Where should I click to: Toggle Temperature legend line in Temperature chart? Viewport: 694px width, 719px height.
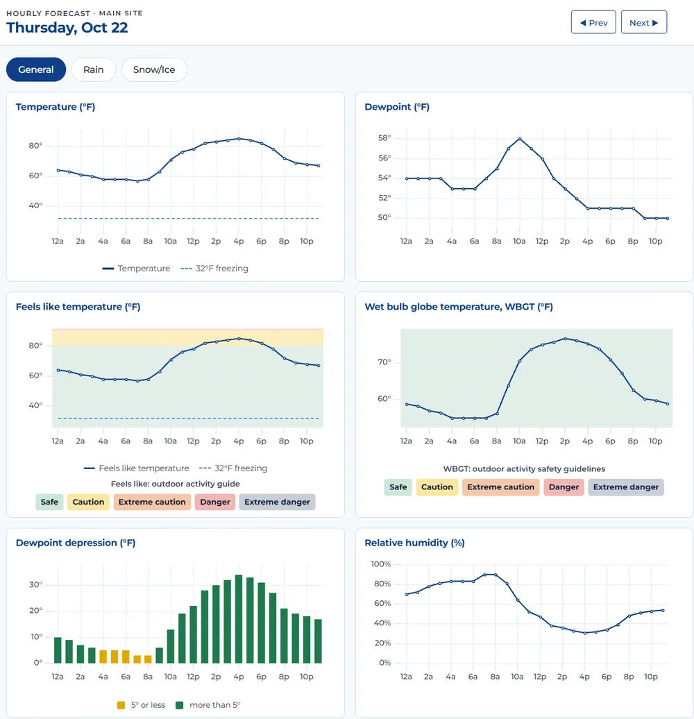[x=136, y=269]
